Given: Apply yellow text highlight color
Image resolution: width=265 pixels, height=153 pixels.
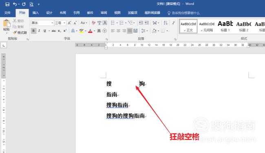Looking at the screenshot, I should [x=82, y=31].
